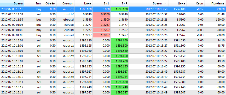Sort by the Прибыль column header
Viewport: 226px width, 95px height.
[215, 3]
